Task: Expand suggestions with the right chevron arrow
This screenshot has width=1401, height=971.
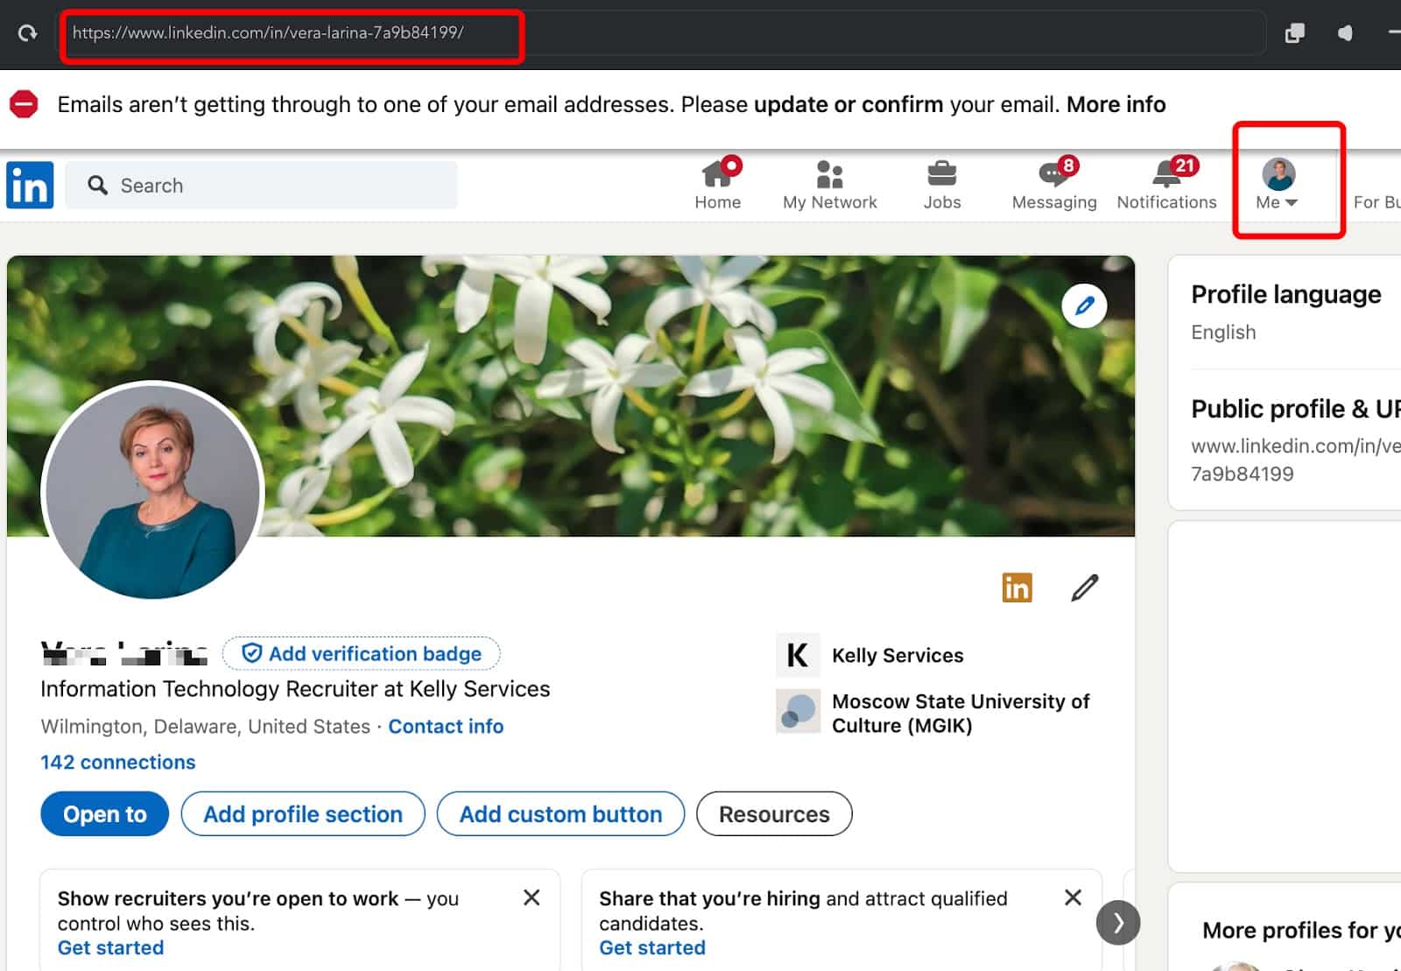Action: 1117,922
